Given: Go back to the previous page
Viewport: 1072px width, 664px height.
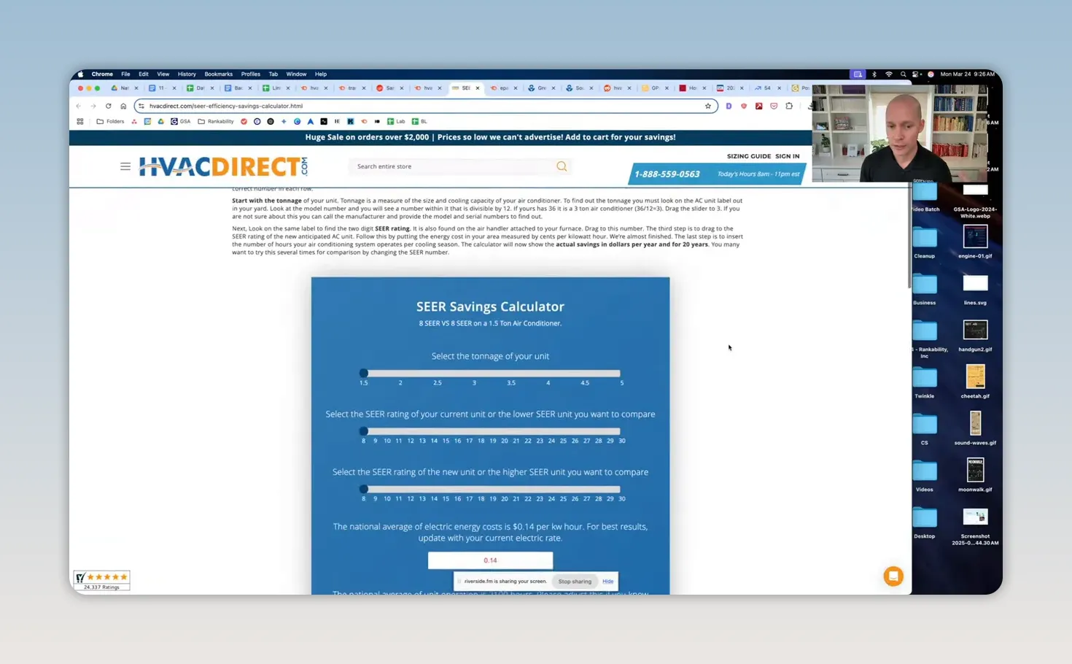Looking at the screenshot, I should tap(79, 106).
